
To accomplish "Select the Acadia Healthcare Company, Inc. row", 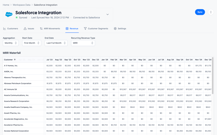I will 18,107.
